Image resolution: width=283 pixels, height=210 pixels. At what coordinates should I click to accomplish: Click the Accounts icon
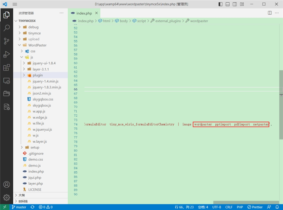[x=6, y=184]
